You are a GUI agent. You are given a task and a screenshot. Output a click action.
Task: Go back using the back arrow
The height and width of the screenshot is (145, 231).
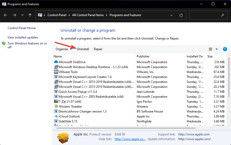[x=5, y=15]
